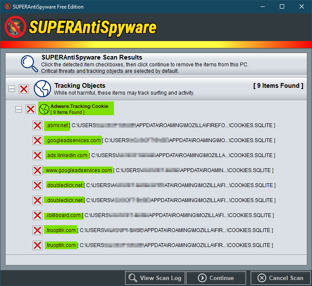Toggle the Tracking Objects category checkbox
This screenshot has height=286, width=312.
[24, 89]
